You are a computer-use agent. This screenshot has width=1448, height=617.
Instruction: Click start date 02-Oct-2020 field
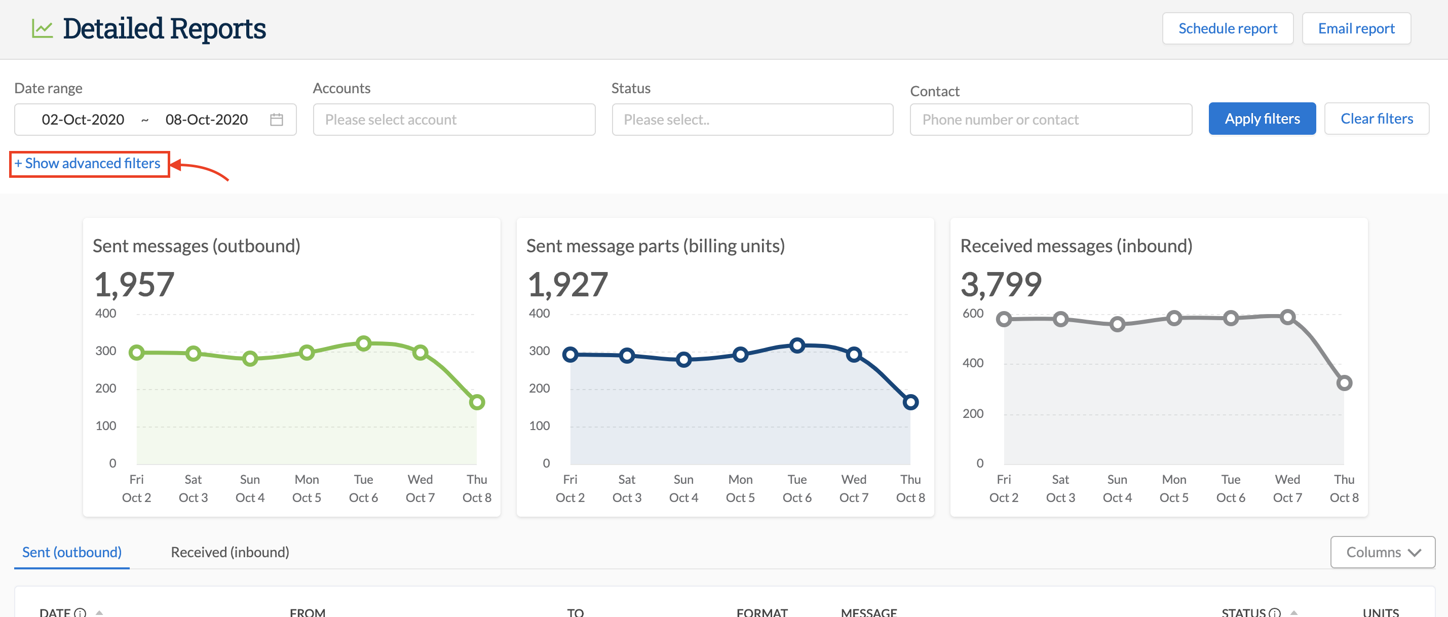[83, 120]
